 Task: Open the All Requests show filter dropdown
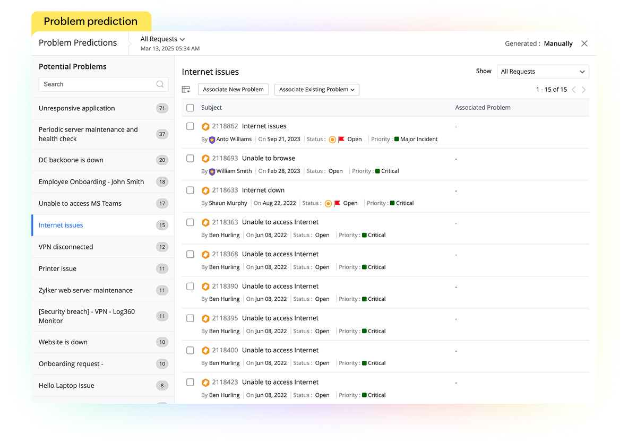pyautogui.click(x=543, y=71)
